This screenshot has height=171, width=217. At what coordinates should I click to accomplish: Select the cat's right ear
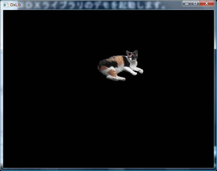tap(135, 52)
